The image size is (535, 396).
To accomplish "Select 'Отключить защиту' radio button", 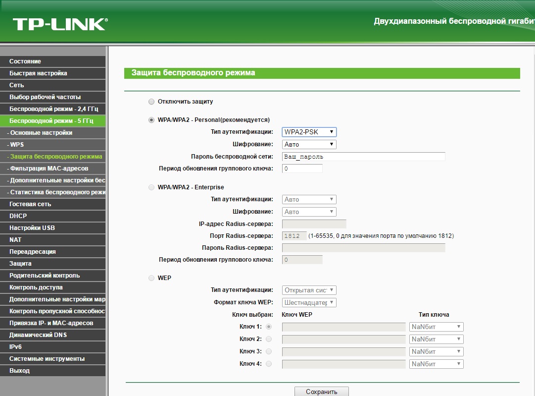I will [151, 102].
